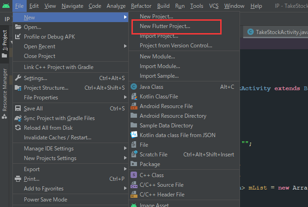
Task: Toggle Power Save Mode
Action: pyautogui.click(x=70, y=200)
